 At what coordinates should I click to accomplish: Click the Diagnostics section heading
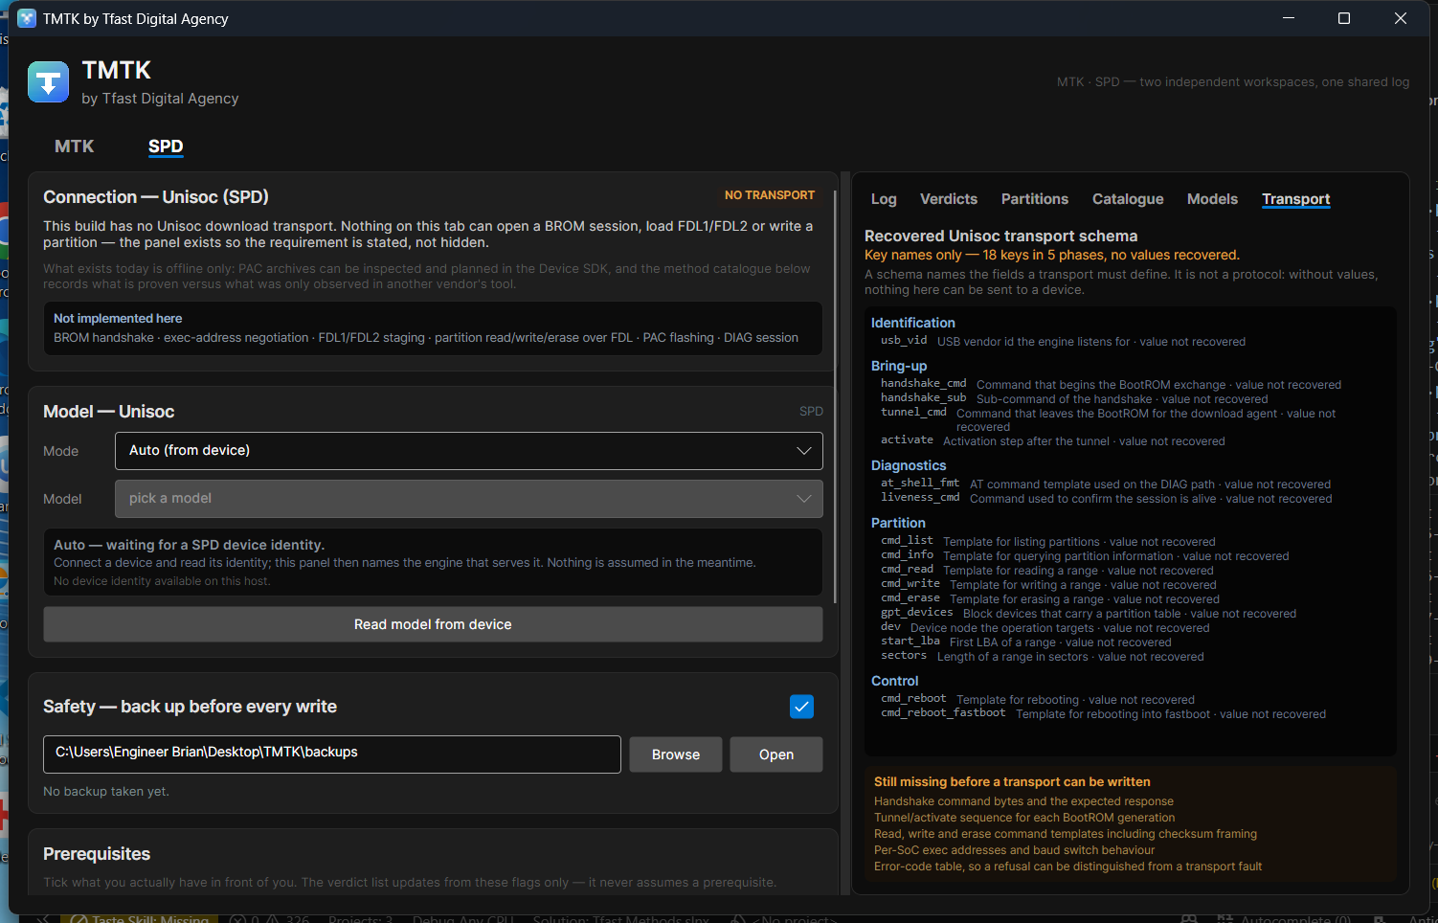click(909, 465)
